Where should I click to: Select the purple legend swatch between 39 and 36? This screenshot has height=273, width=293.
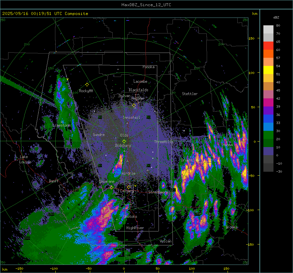coord(268,110)
